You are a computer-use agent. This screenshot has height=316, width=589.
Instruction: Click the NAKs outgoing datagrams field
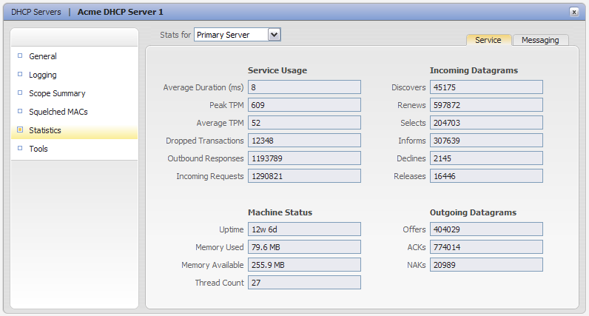pos(486,265)
